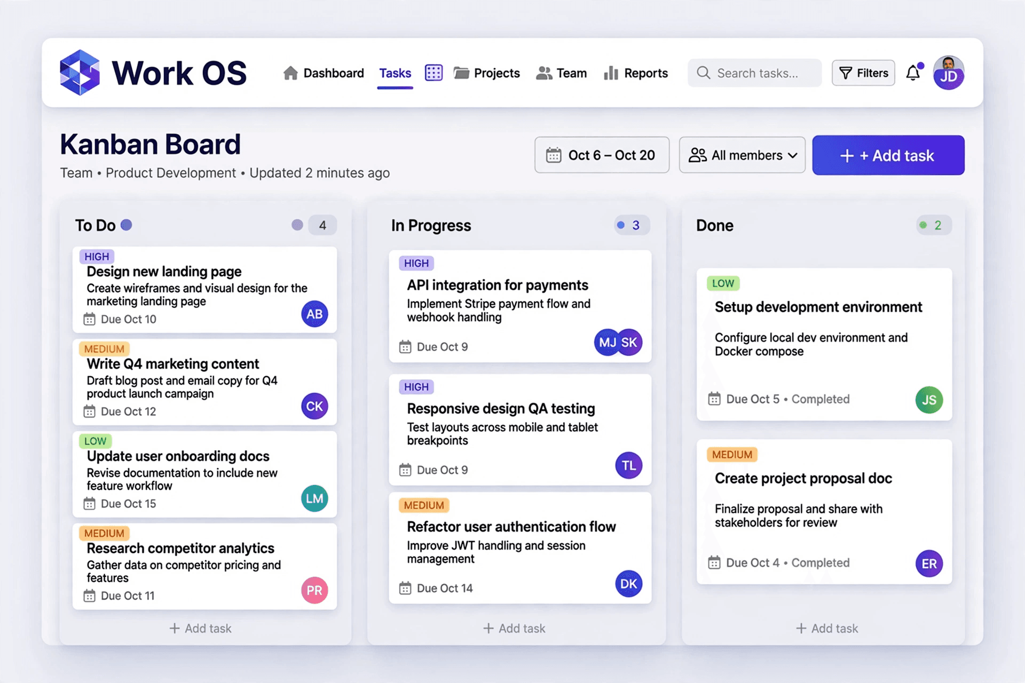Click 'Due Oct 5 • Completed' text
Screen dimensions: 1025x683
(x=787, y=399)
